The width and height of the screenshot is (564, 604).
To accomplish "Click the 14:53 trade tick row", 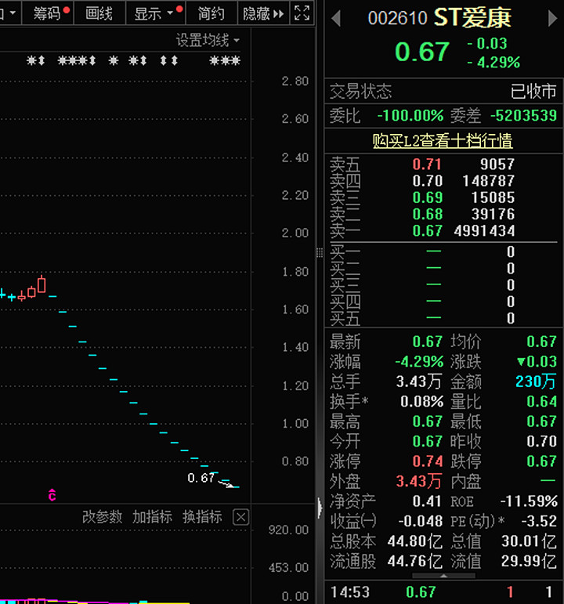I will (x=443, y=591).
